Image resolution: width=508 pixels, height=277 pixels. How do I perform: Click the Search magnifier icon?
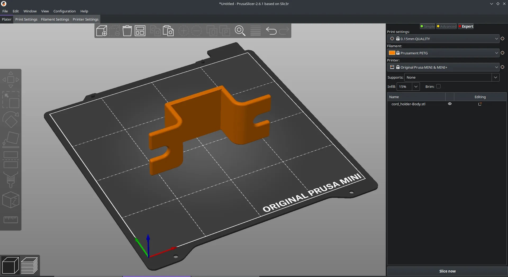[240, 31]
